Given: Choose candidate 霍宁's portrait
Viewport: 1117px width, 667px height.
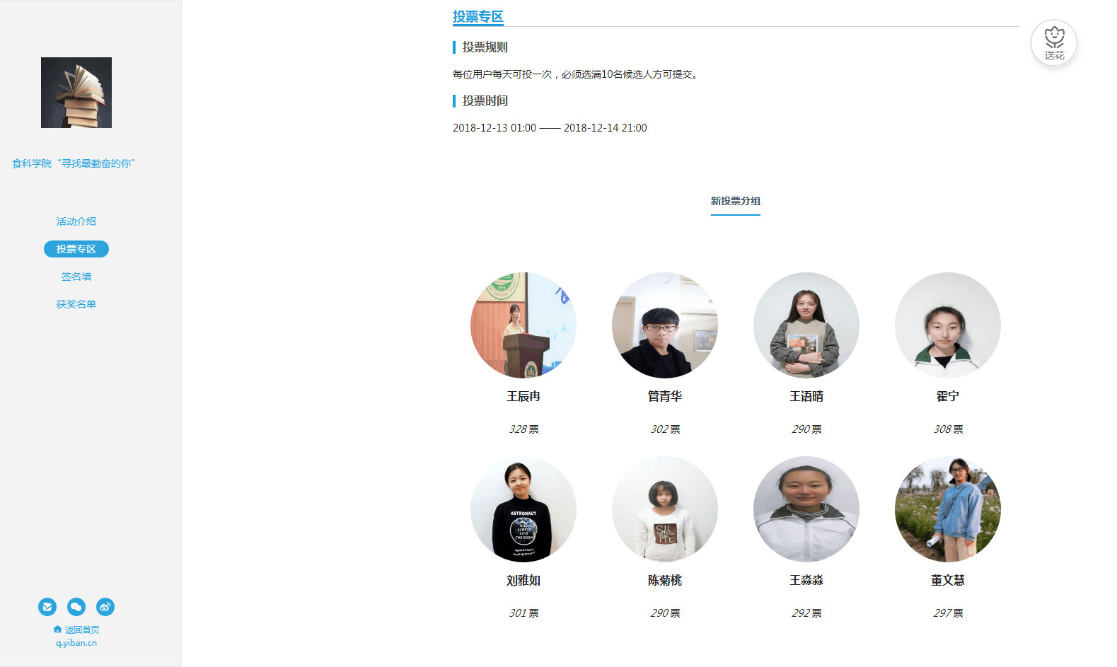Looking at the screenshot, I should click(x=948, y=325).
